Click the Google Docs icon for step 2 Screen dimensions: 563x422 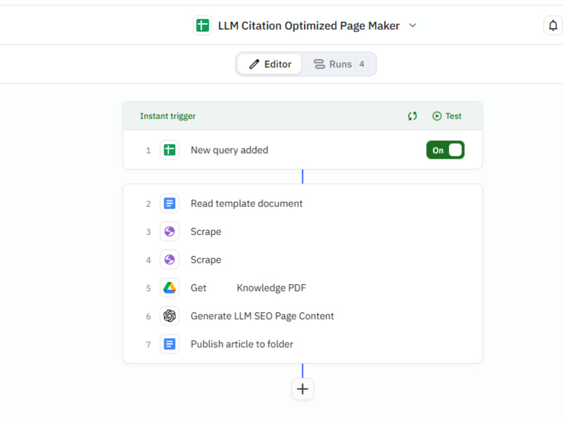tap(169, 204)
